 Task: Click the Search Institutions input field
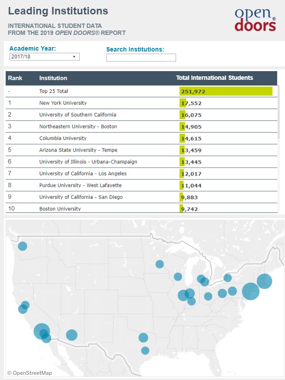pos(141,58)
